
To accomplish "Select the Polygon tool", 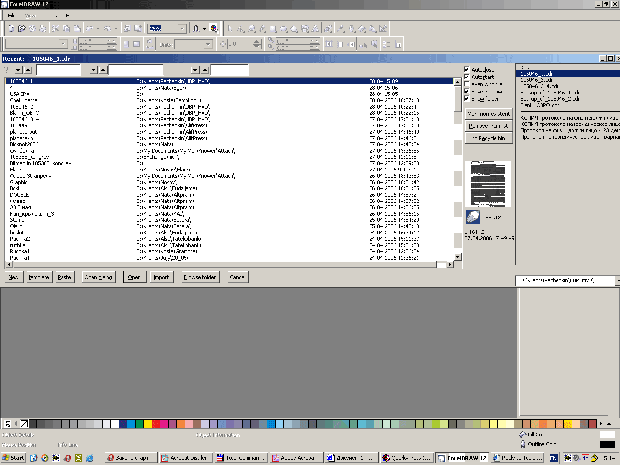I will click(294, 29).
